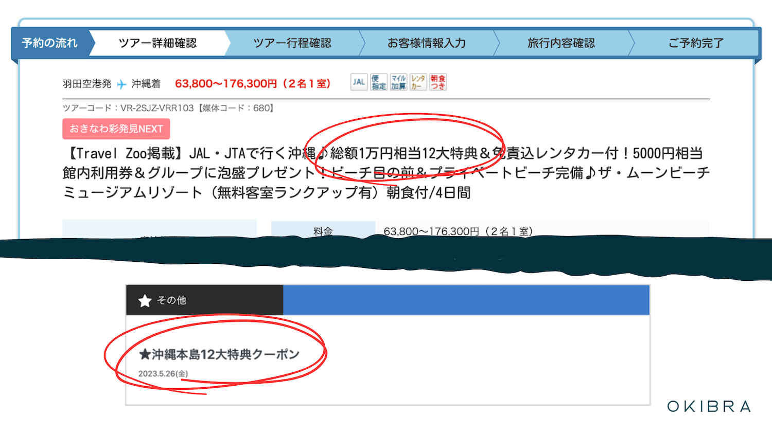
Task: Click the blue bar next to その他
Action: coord(466,300)
